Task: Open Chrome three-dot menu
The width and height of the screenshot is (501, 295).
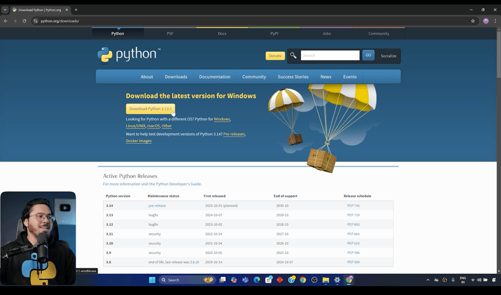Action: tap(495, 21)
